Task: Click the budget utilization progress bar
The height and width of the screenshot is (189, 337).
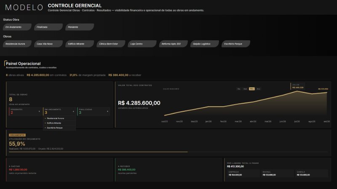Action: click(168, 152)
